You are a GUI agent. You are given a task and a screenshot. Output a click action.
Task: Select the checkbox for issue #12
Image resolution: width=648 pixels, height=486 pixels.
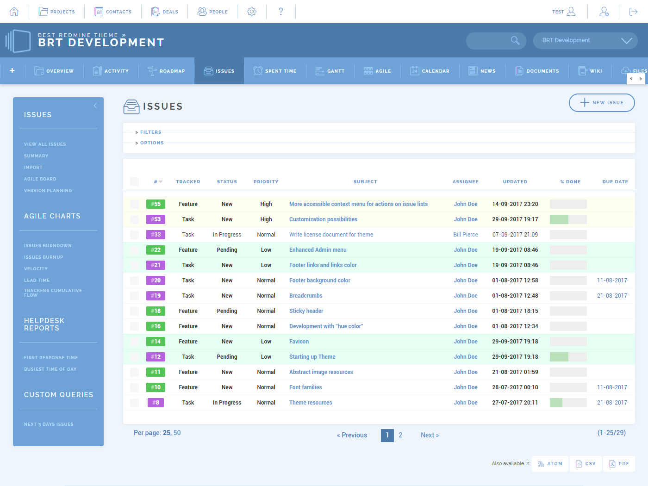[134, 356]
